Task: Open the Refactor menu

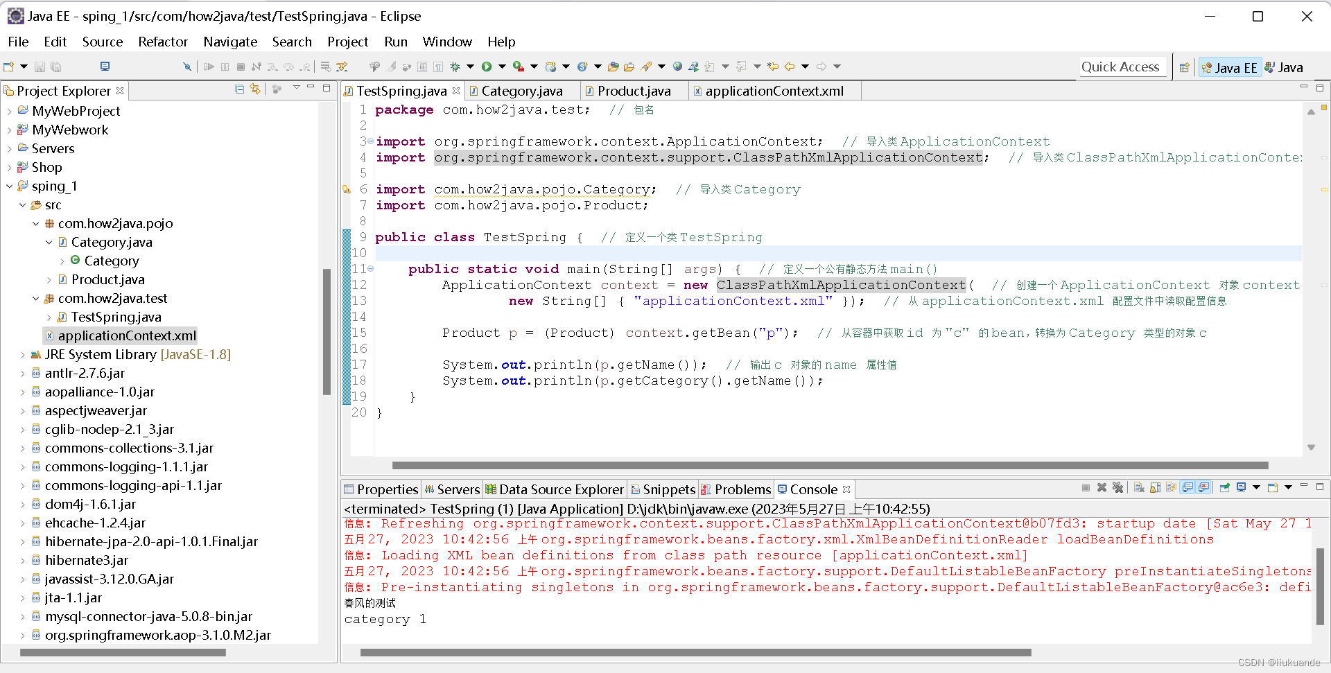Action: pyautogui.click(x=163, y=42)
